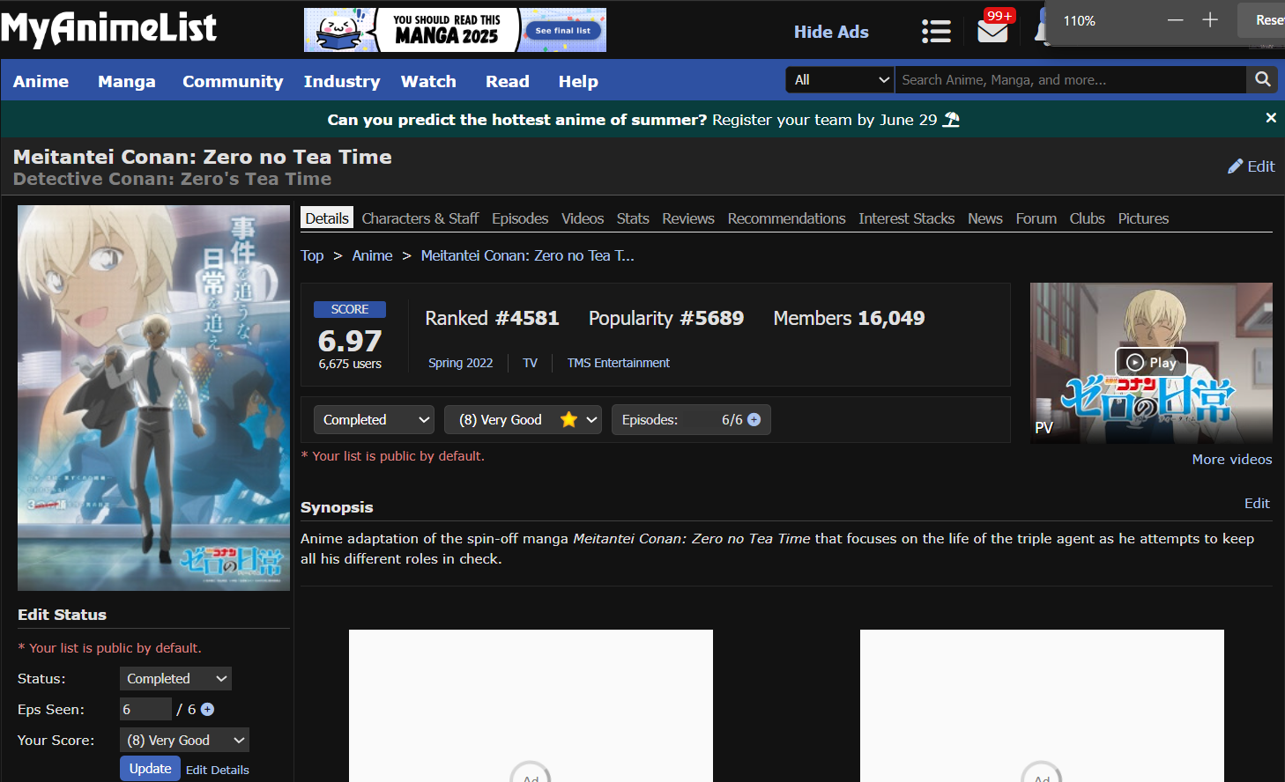The width and height of the screenshot is (1285, 782).
Task: Click the Eps Seen input field
Action: (145, 709)
